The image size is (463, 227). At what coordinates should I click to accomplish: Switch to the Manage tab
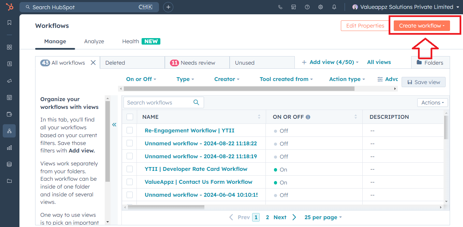point(55,41)
